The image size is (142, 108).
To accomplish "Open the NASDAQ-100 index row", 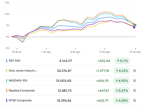I will [71, 81].
